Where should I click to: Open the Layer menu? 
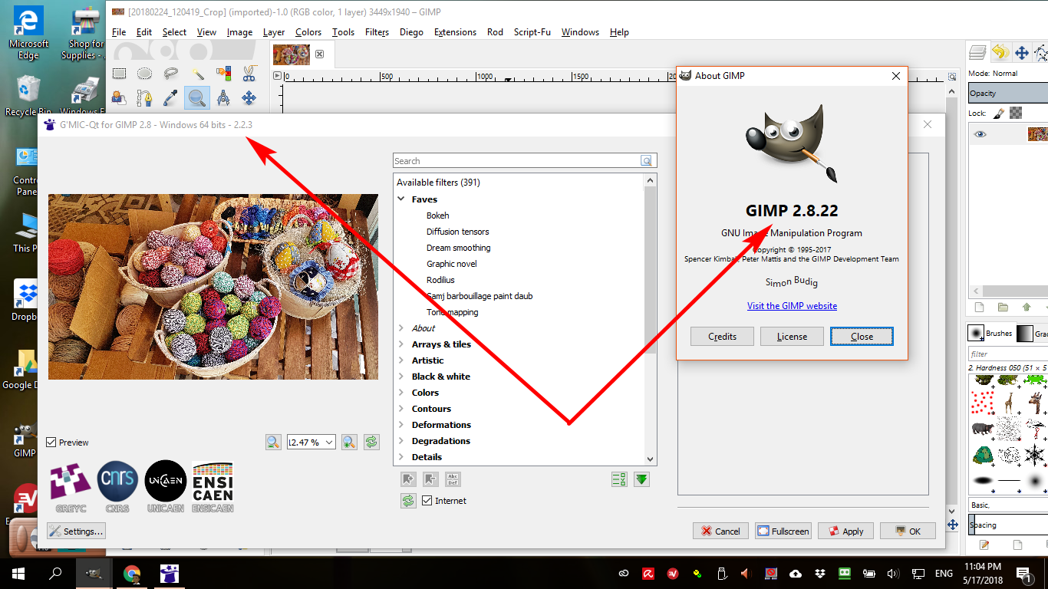(x=274, y=32)
